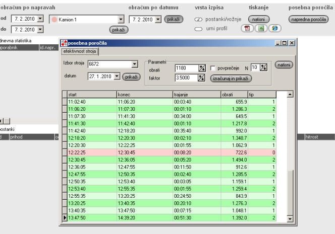
Task: Expand Izbor stroja 6672 dropdown
Action: click(x=135, y=64)
